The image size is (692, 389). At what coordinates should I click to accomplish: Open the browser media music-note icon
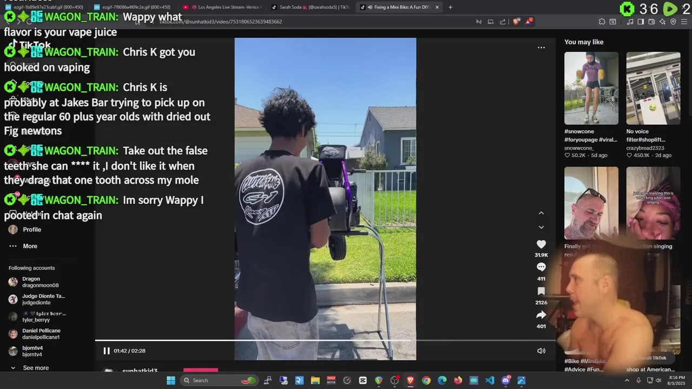coord(630,22)
